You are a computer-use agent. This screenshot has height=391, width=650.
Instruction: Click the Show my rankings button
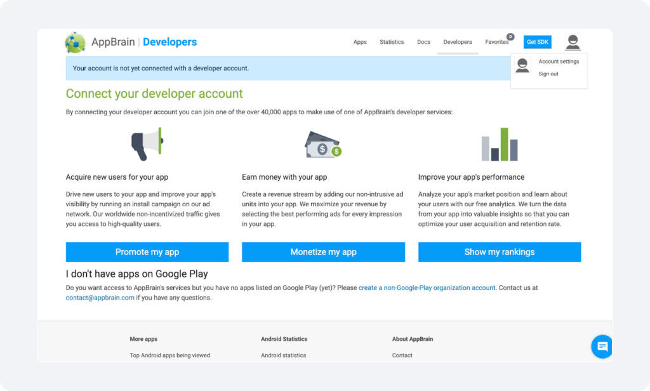pyautogui.click(x=500, y=252)
